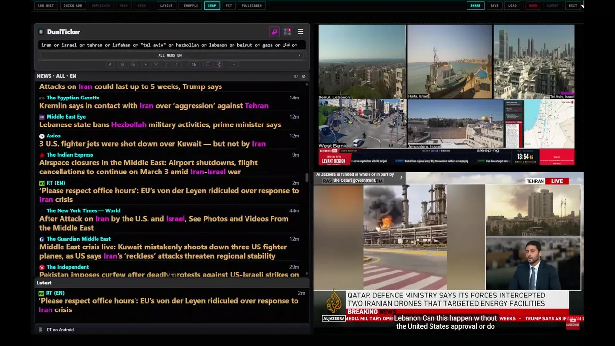Click The Indian Express source icon
The width and height of the screenshot is (615, 346).
click(x=42, y=155)
